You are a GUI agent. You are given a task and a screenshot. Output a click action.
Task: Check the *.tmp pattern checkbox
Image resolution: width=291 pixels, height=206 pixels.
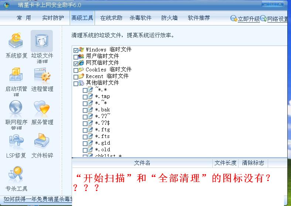point(85,97)
